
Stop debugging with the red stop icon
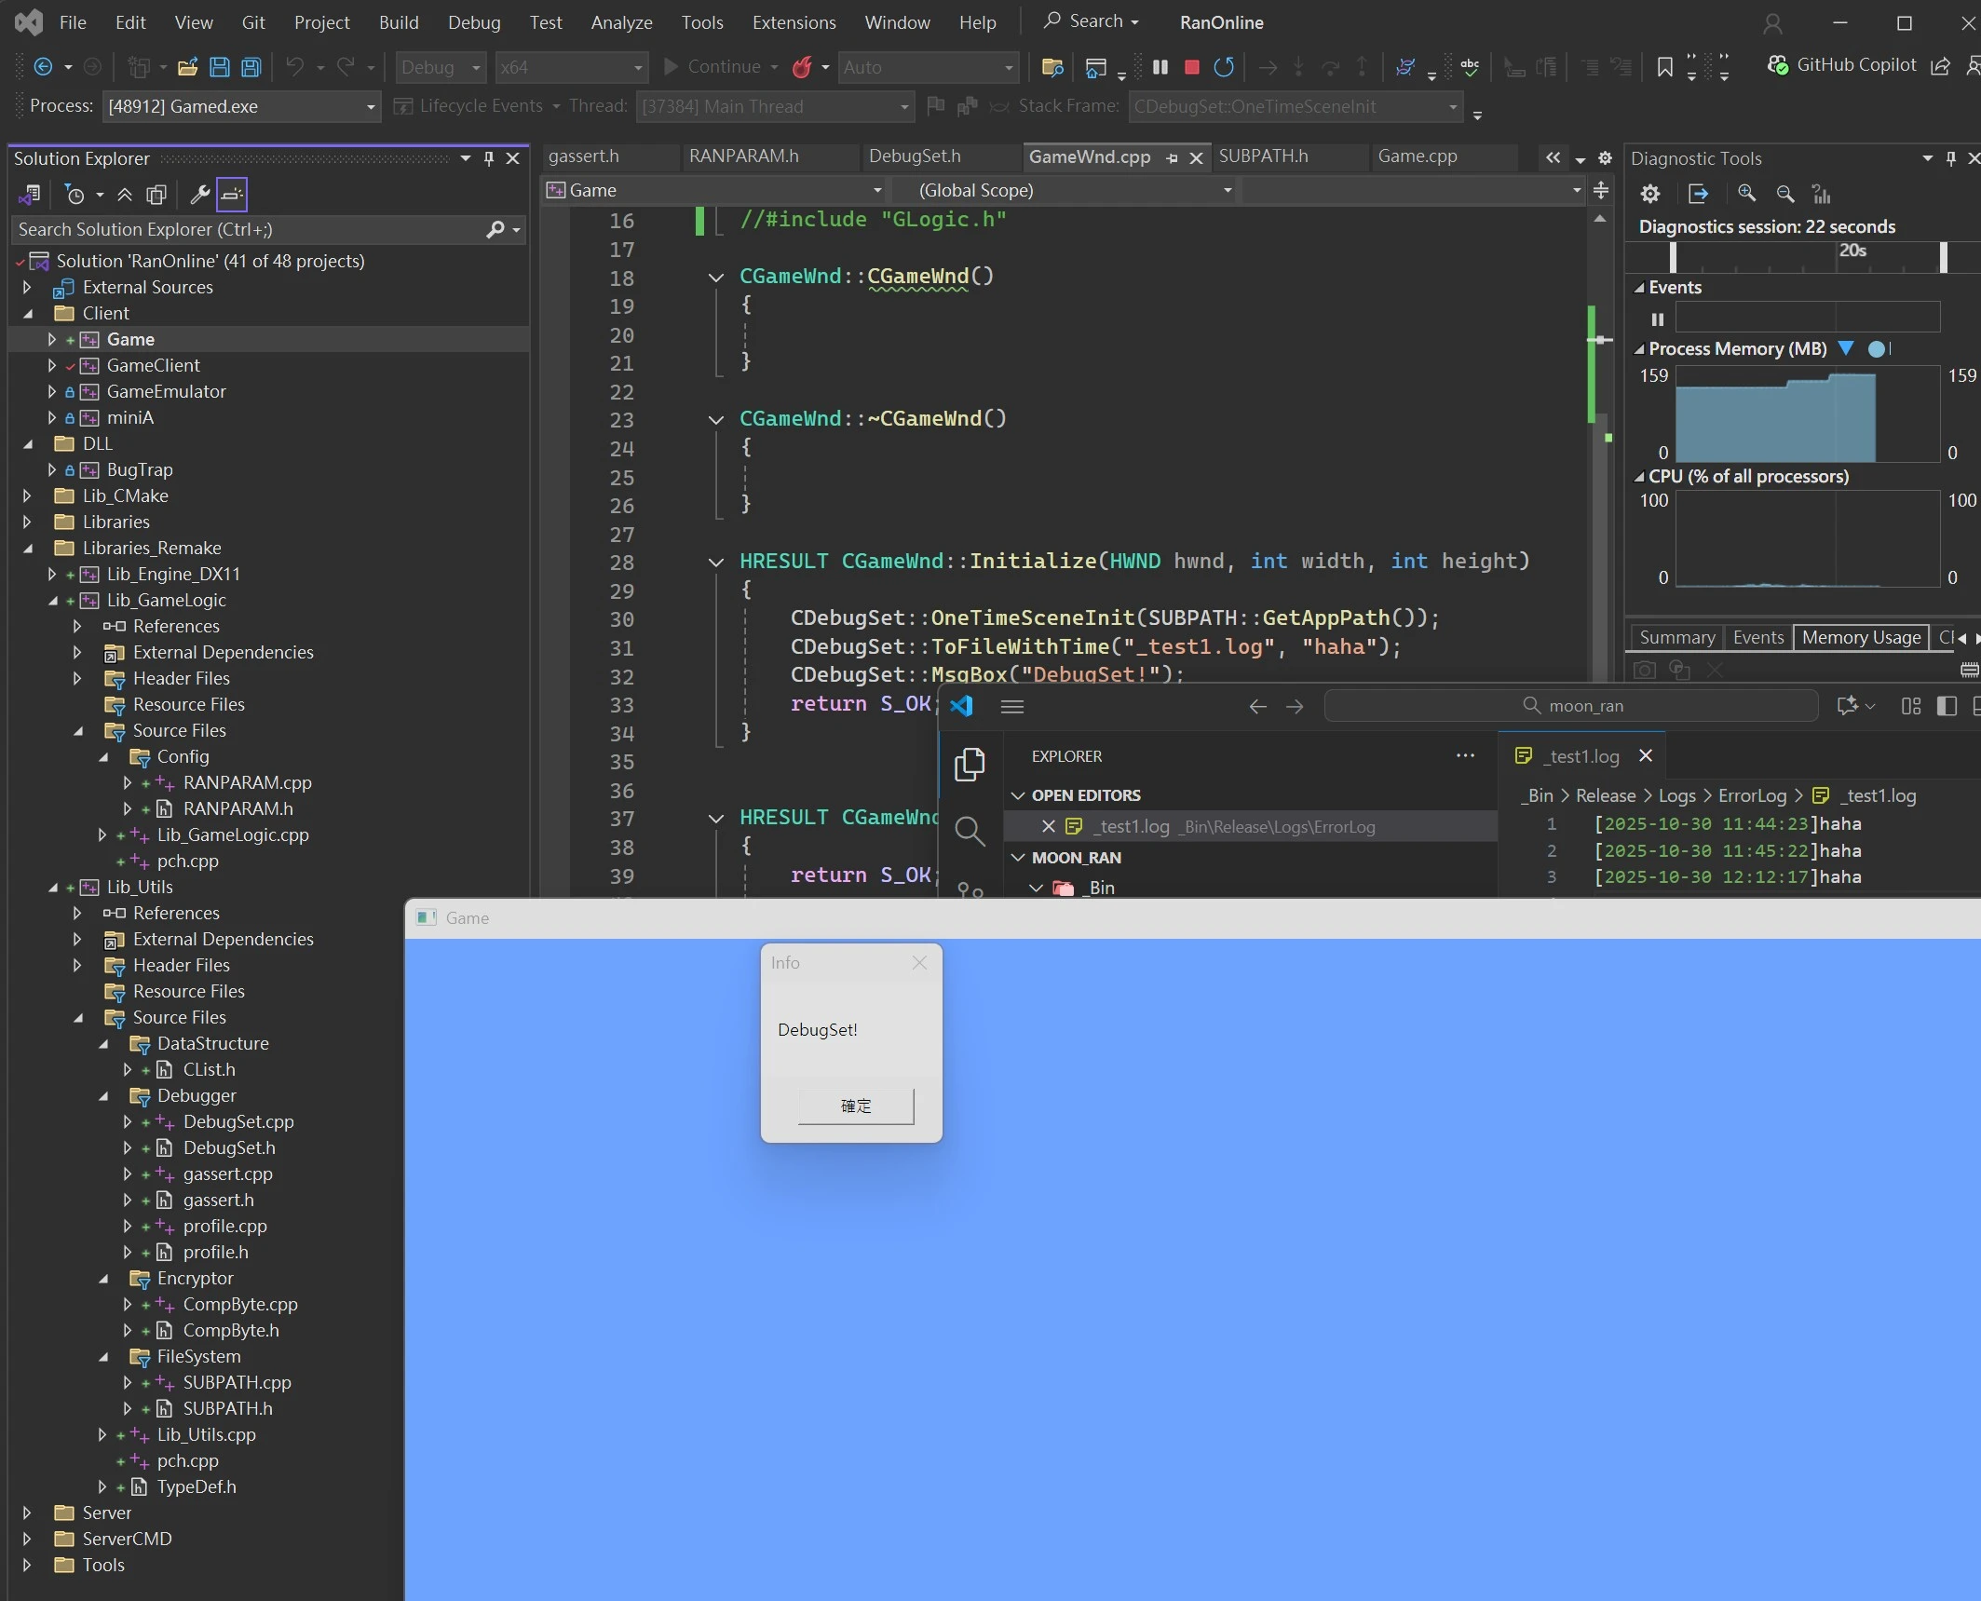click(x=1191, y=67)
